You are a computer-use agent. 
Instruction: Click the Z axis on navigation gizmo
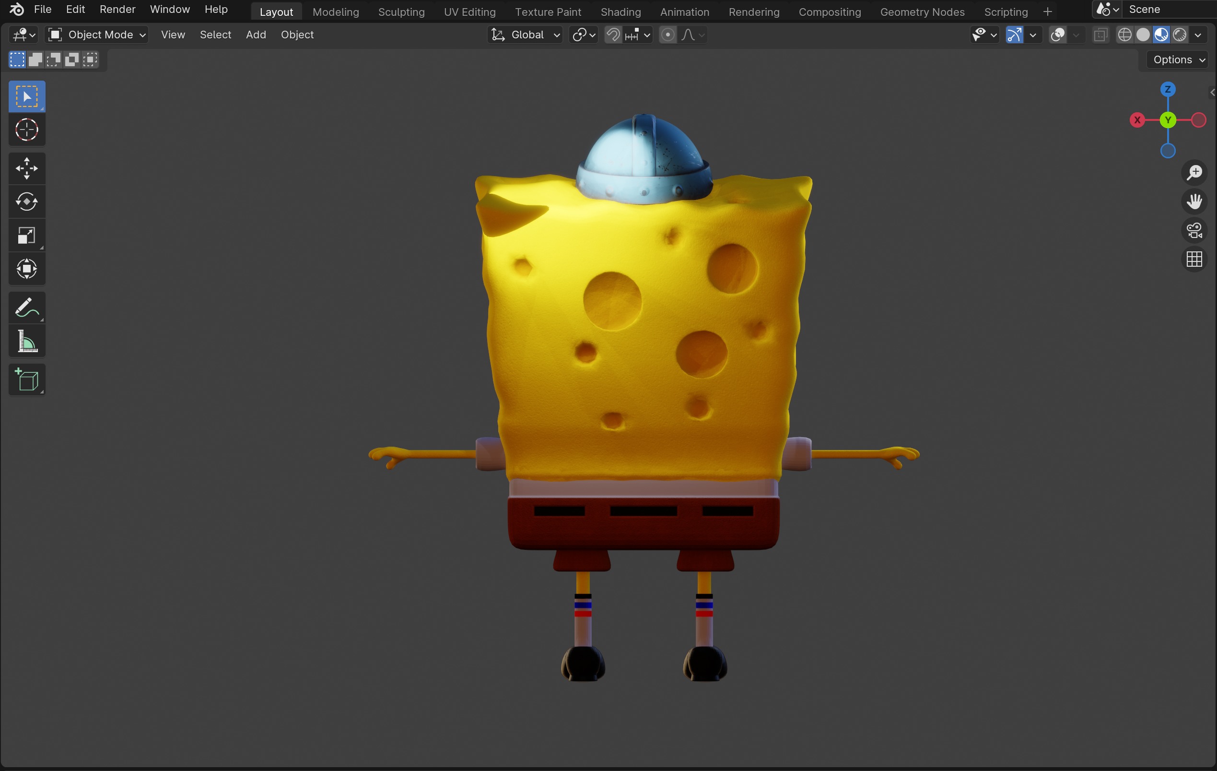1168,90
